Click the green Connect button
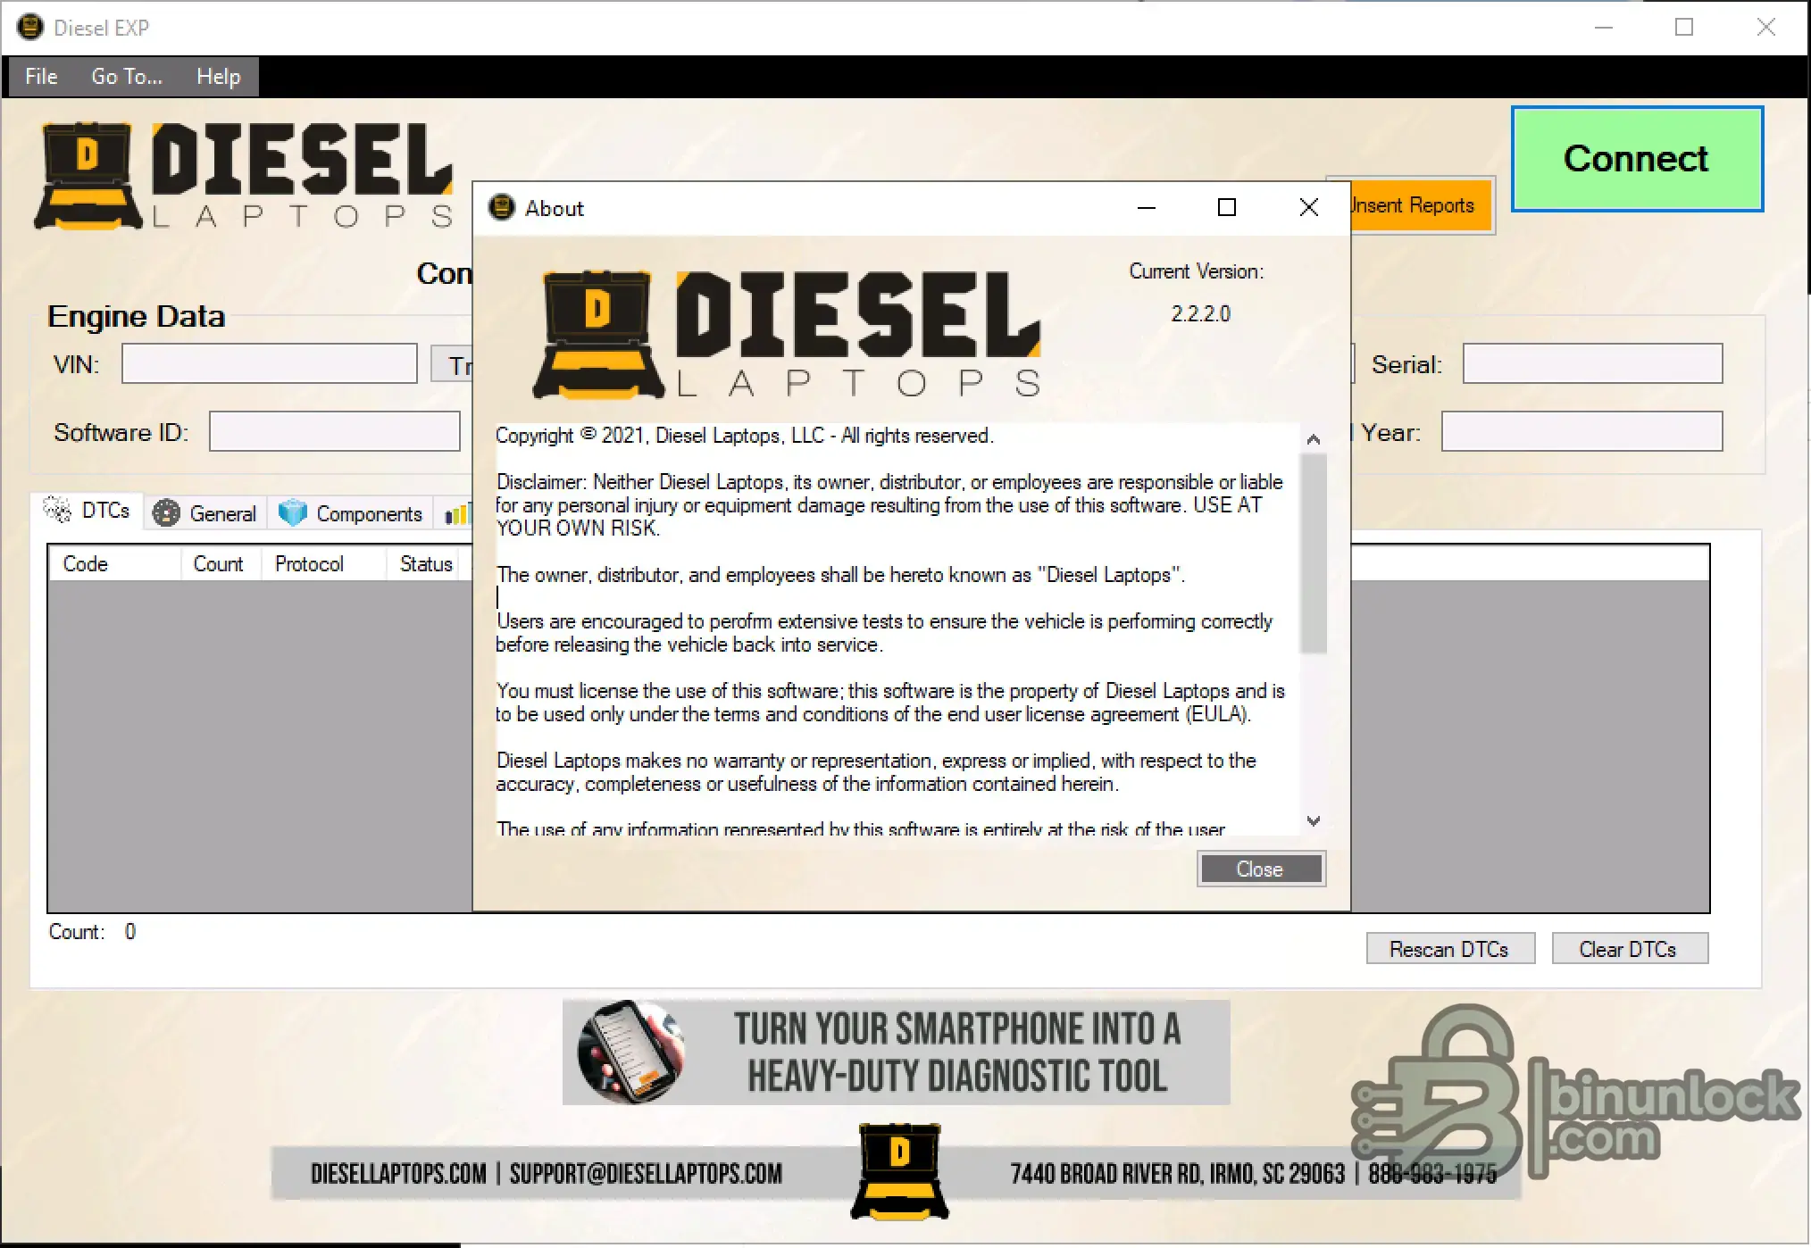1811x1248 pixels. (1637, 159)
